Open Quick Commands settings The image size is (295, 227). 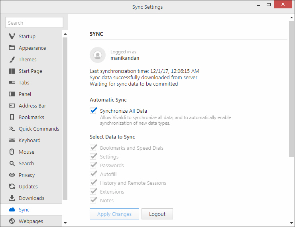pyautogui.click(x=31, y=129)
